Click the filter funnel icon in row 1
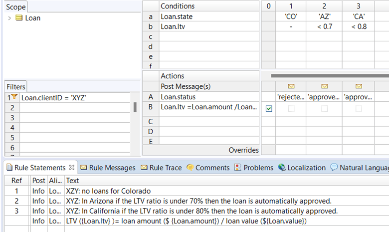The height and width of the screenshot is (232, 389). 14,97
